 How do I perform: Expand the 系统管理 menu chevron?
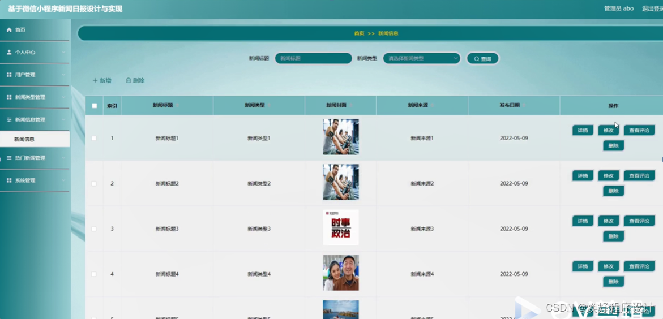coord(63,180)
